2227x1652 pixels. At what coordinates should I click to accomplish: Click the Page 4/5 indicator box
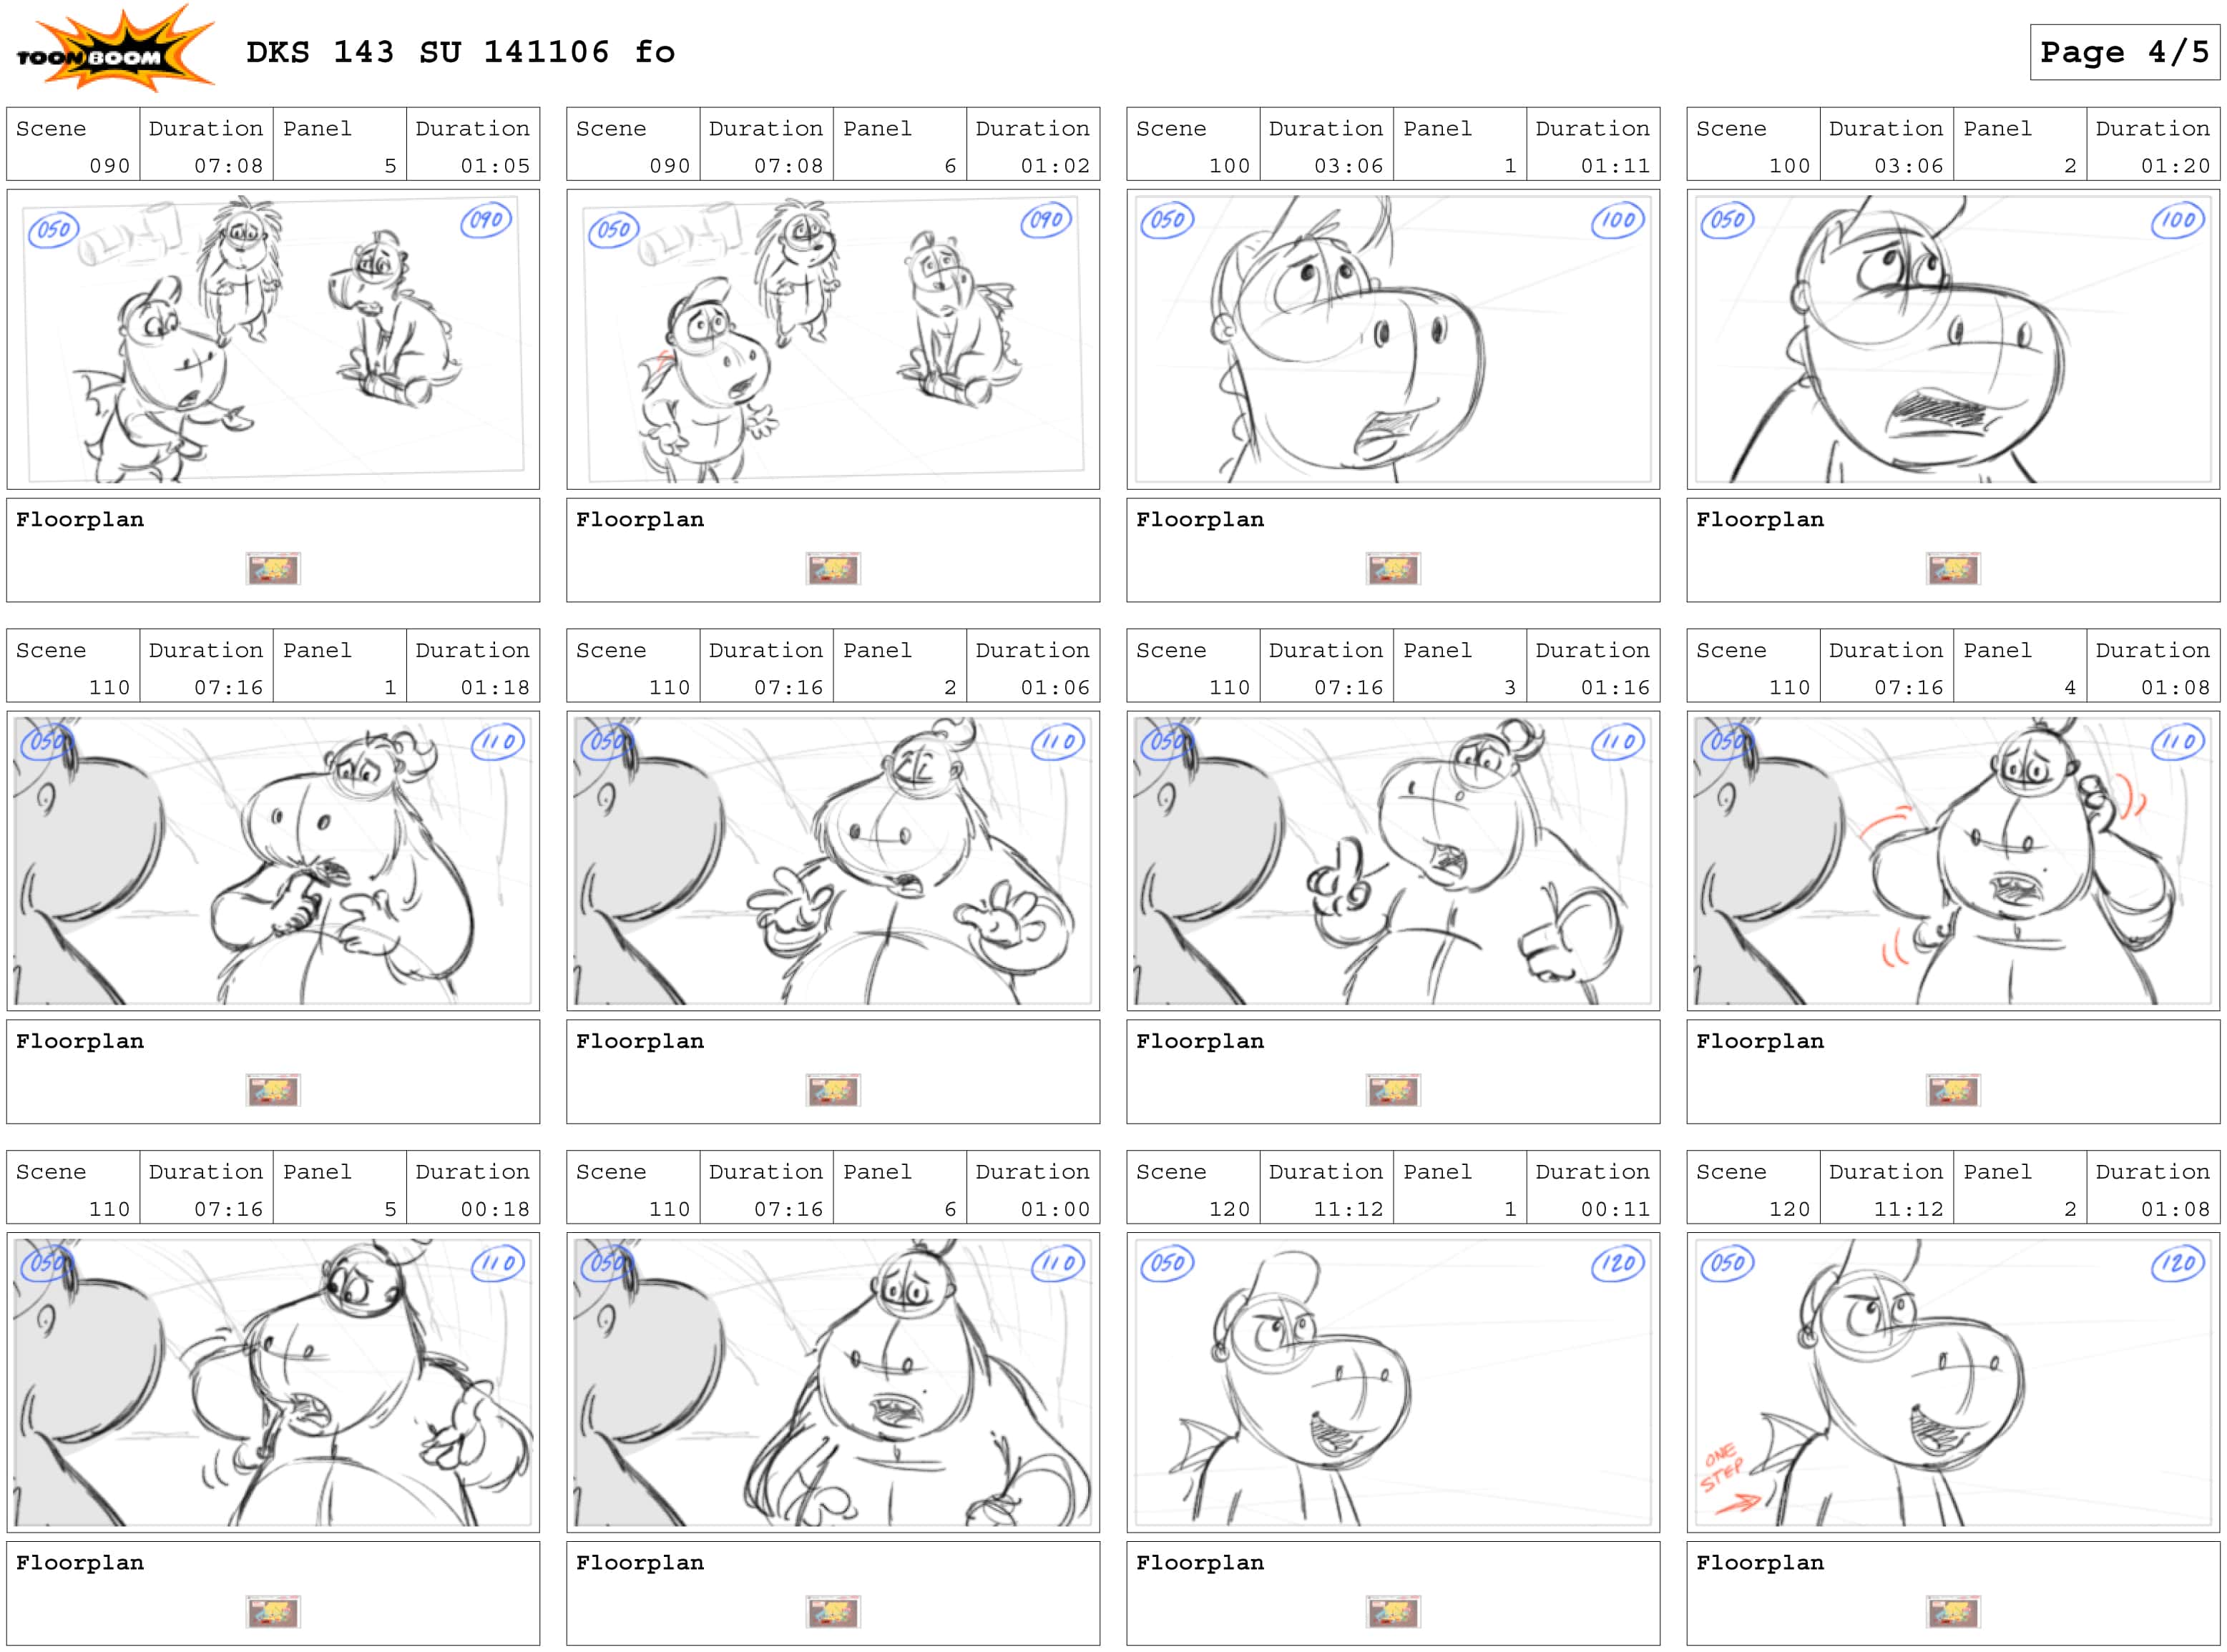pyautogui.click(x=2124, y=52)
